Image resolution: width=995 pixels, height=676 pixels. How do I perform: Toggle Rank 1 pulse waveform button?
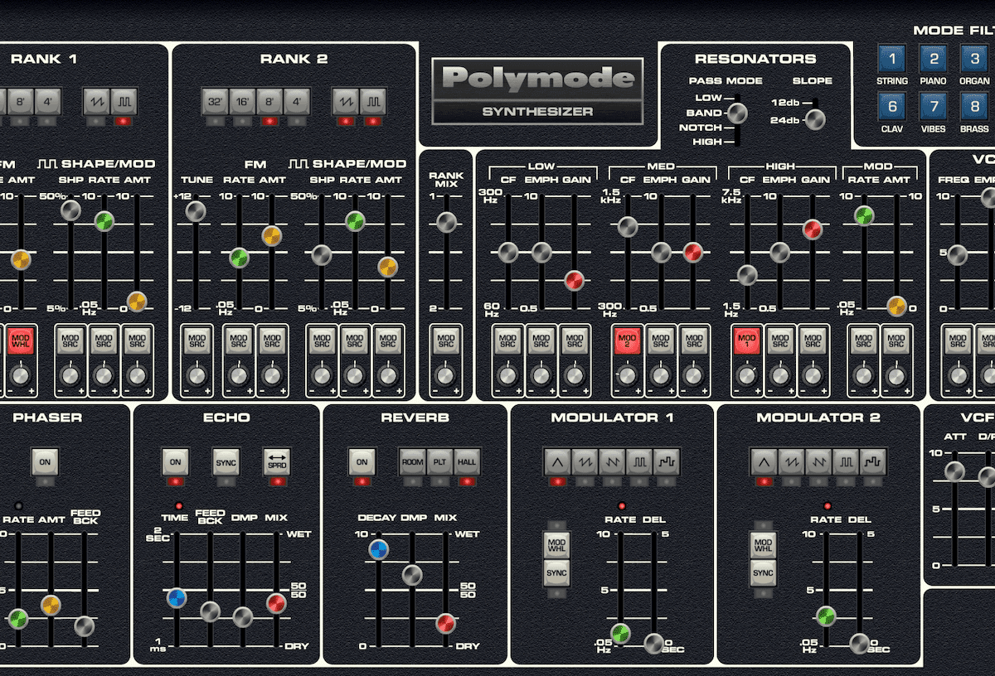click(x=123, y=102)
